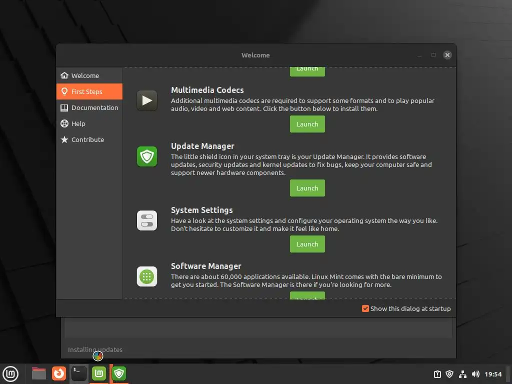This screenshot has width=512, height=384.
Task: Maximize the Welcome window
Action: (x=433, y=55)
